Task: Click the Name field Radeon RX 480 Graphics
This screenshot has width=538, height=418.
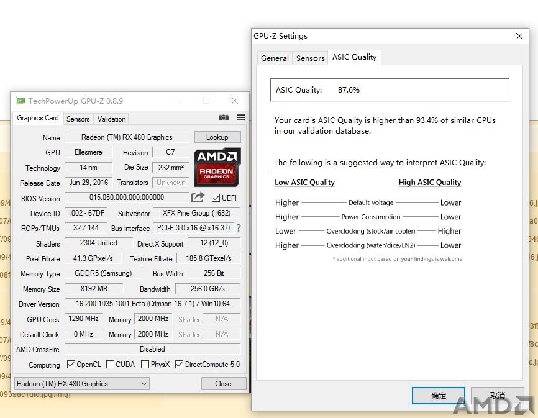Action: (x=127, y=137)
